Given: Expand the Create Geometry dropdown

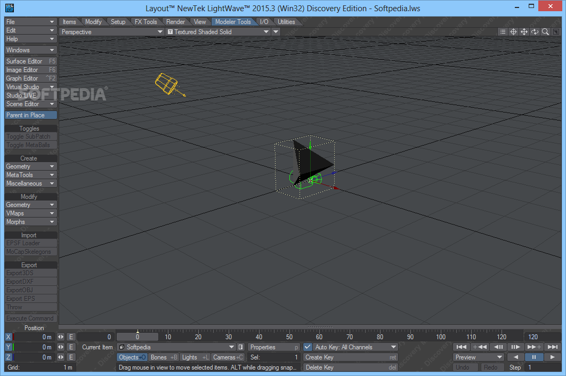Looking at the screenshot, I should 31,166.
